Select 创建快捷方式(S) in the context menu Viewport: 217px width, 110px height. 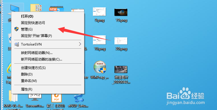[x=48, y=68]
